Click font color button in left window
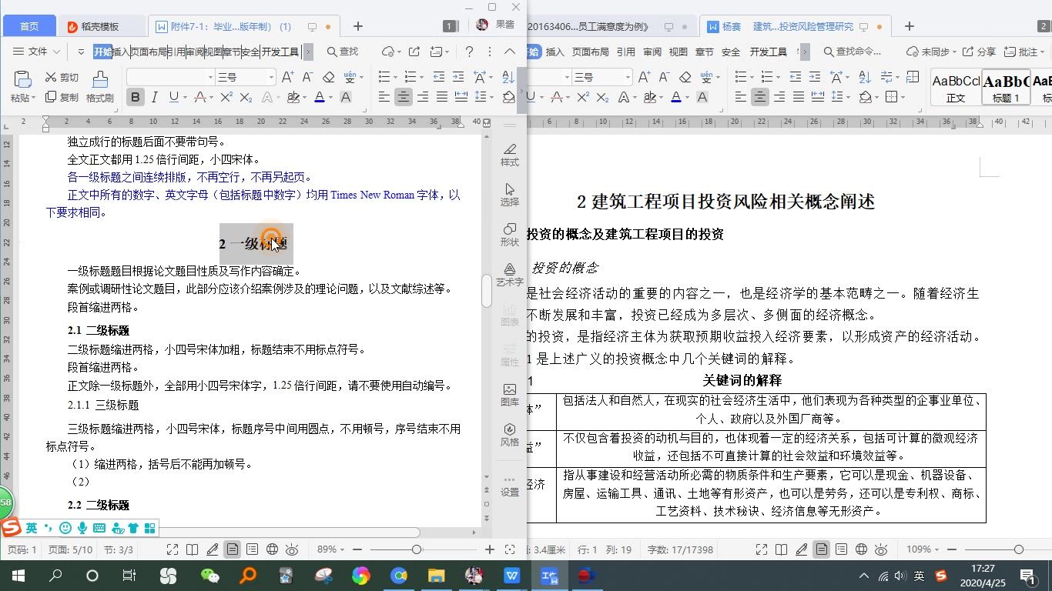This screenshot has width=1052, height=591. pos(320,97)
